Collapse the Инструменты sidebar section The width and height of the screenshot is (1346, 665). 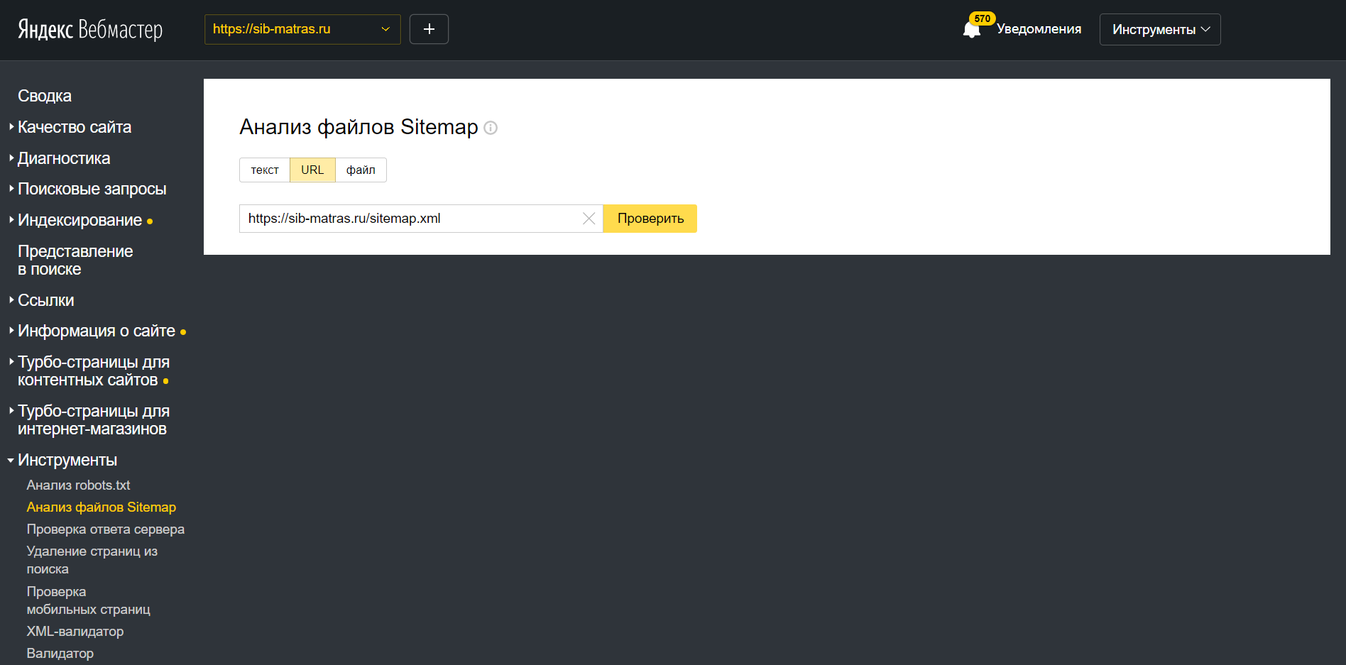pyautogui.click(x=67, y=460)
